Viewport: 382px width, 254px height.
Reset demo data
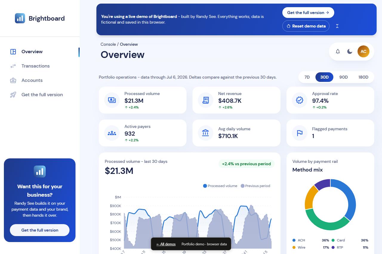(x=306, y=26)
